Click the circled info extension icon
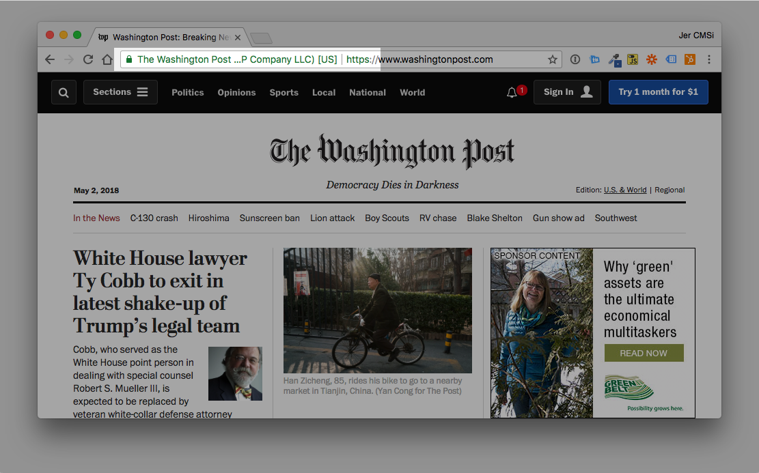Screen dimensions: 759x473 [x=575, y=59]
